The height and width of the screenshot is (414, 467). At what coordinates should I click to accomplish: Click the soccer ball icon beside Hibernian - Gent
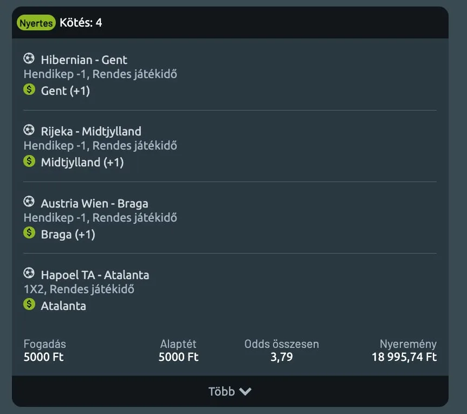(29, 58)
